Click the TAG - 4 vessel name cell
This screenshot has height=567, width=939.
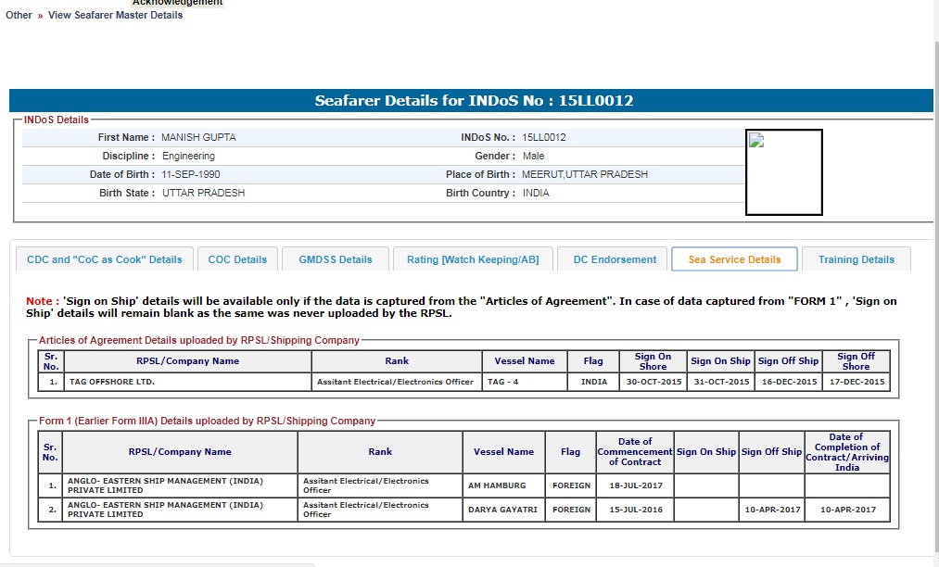click(x=522, y=382)
